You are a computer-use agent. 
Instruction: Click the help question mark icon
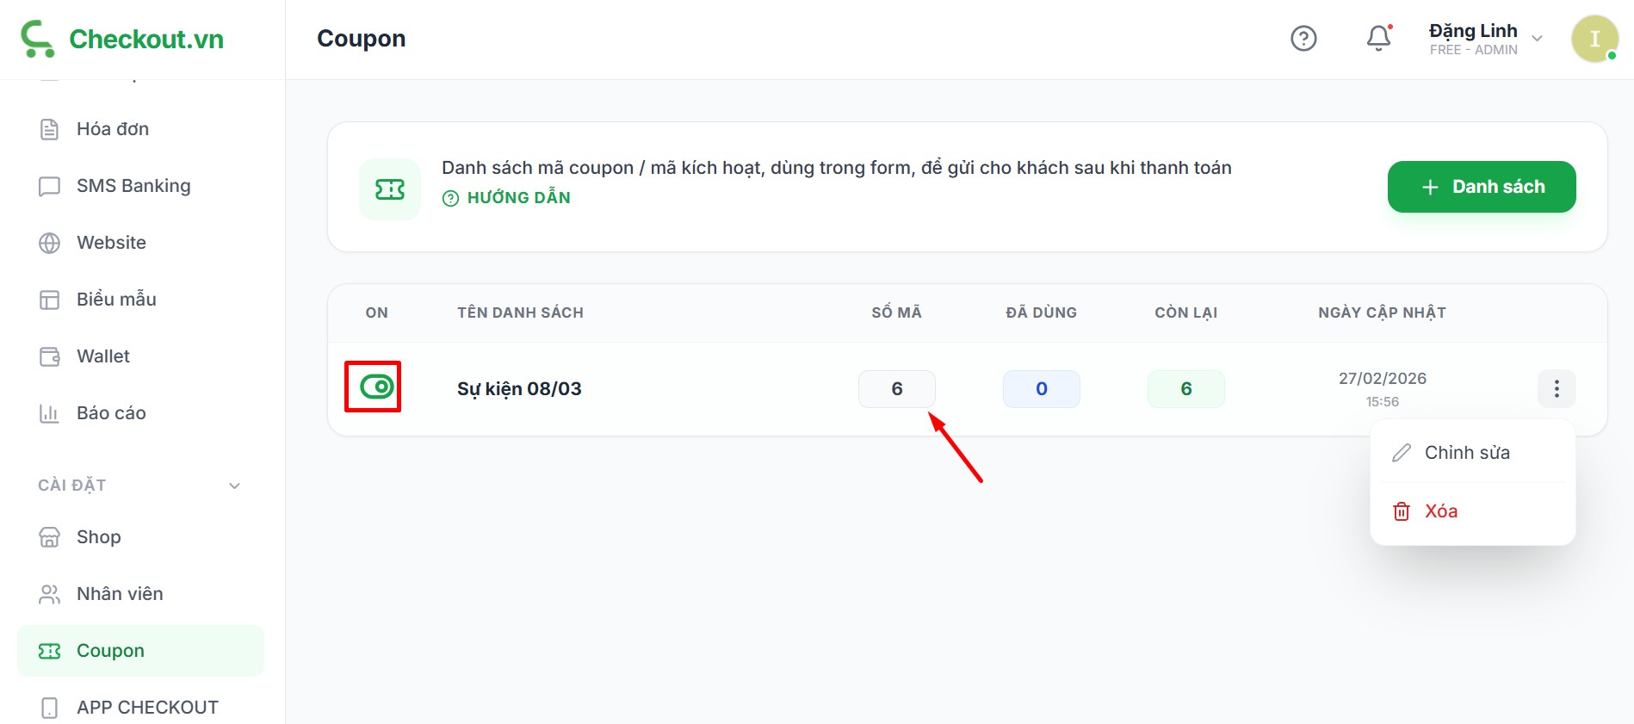[x=1303, y=39]
